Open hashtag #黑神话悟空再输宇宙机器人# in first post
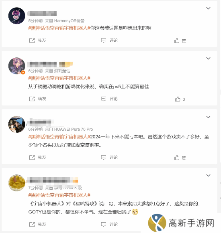Screen dimensions: 221x233 tap(59, 28)
